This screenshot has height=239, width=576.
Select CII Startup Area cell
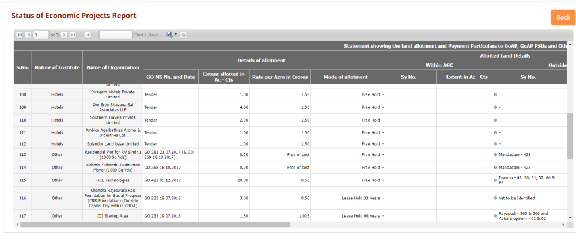(113, 216)
